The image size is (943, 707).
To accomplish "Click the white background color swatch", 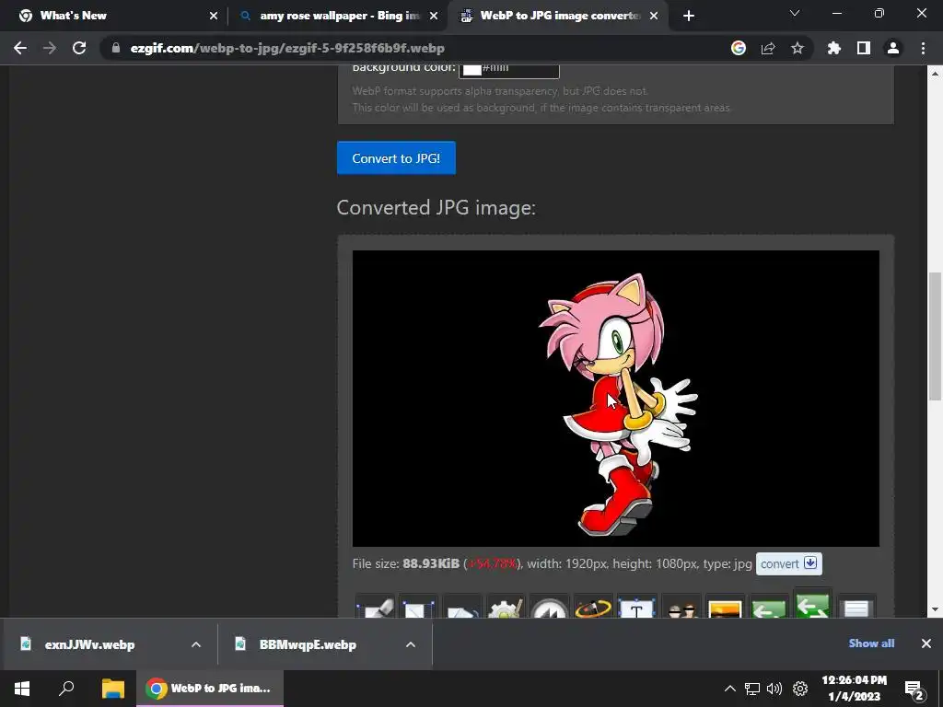I will coord(471,69).
